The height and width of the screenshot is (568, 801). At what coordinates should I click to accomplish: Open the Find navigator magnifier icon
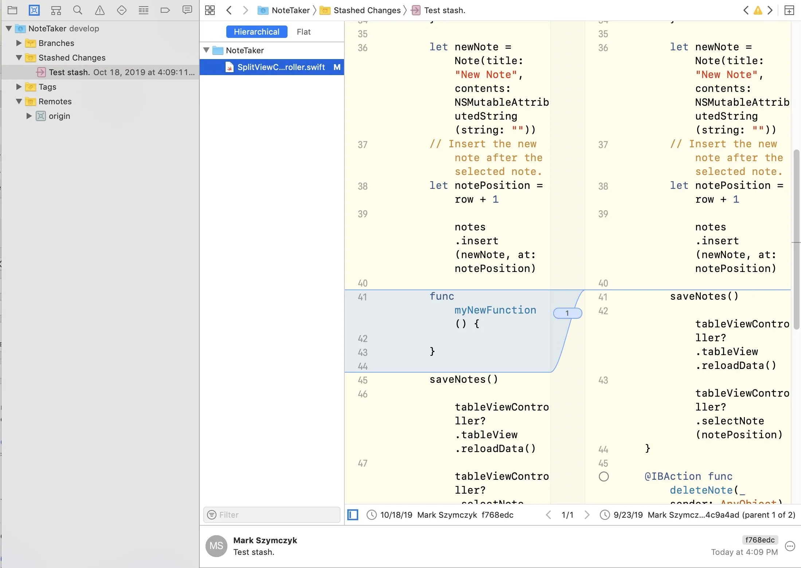[78, 10]
